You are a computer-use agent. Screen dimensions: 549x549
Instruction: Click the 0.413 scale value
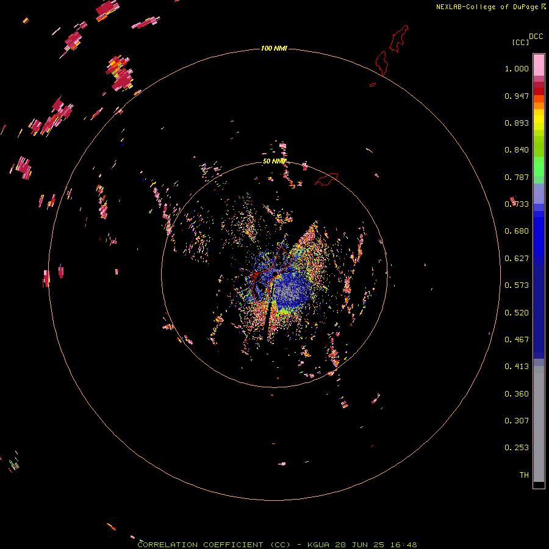click(517, 367)
